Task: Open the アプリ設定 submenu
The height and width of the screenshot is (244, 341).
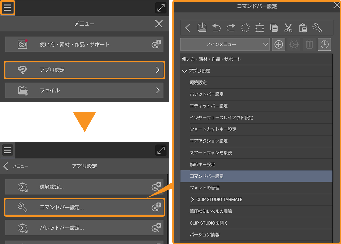Action: pyautogui.click(x=84, y=70)
